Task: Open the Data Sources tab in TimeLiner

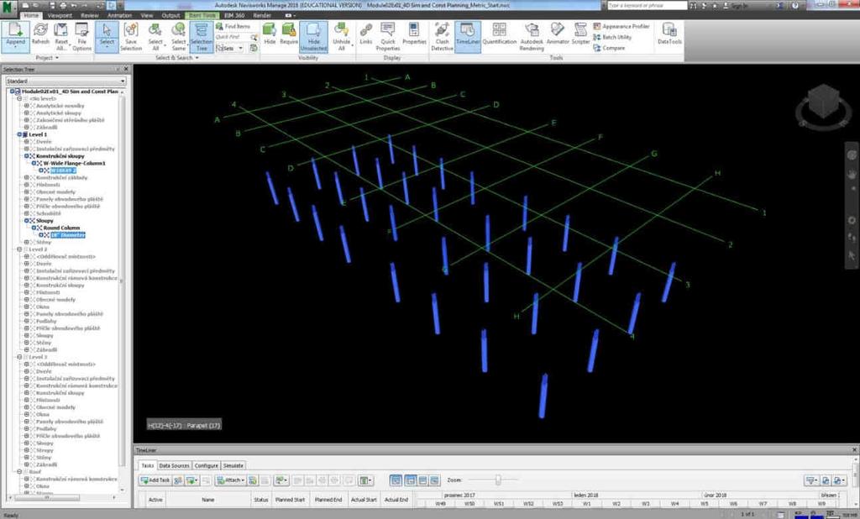Action: tap(174, 466)
